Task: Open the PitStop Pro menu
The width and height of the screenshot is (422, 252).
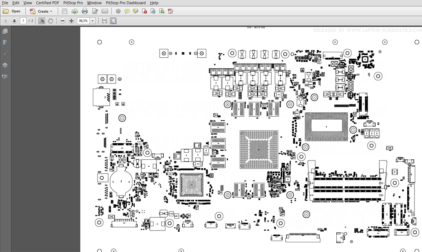Action: pyautogui.click(x=73, y=3)
